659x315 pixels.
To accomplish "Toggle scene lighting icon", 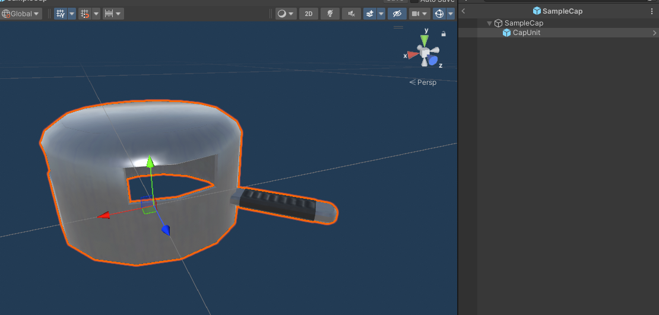I will coord(330,14).
